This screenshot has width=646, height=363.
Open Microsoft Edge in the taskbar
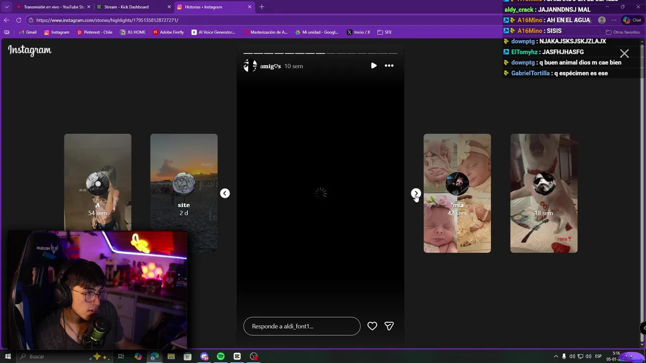click(x=154, y=356)
